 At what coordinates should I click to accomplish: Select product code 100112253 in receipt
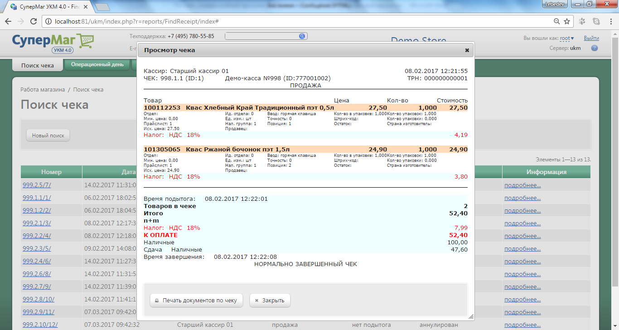(x=162, y=108)
